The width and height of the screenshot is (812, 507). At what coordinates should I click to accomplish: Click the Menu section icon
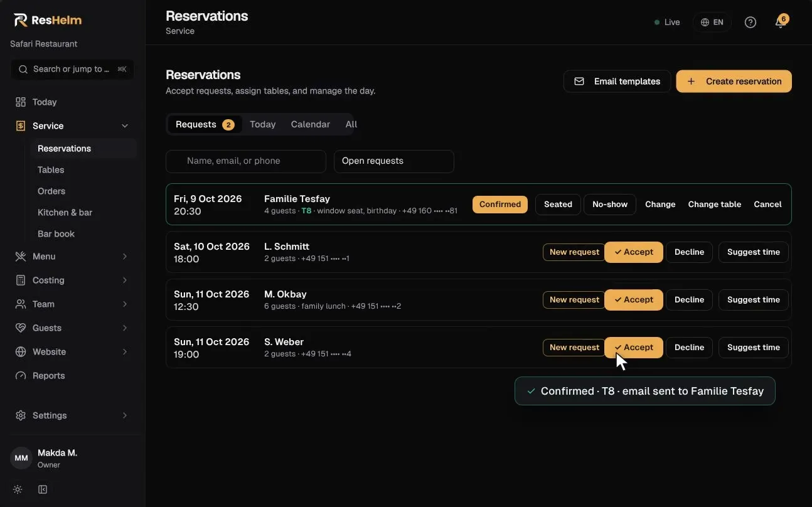tap(21, 256)
